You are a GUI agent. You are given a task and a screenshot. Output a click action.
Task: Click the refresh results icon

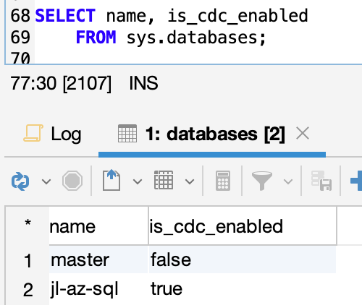(x=20, y=181)
